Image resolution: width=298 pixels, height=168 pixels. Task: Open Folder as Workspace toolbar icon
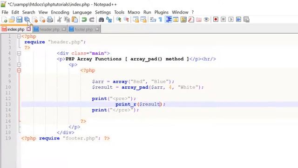pyautogui.click(x=199, y=20)
